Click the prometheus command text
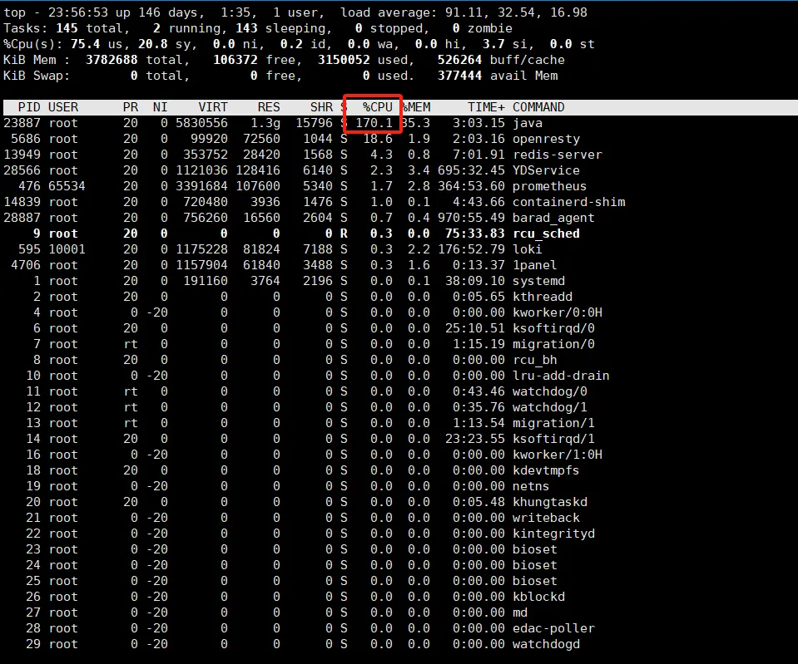This screenshot has width=798, height=664. pos(549,186)
